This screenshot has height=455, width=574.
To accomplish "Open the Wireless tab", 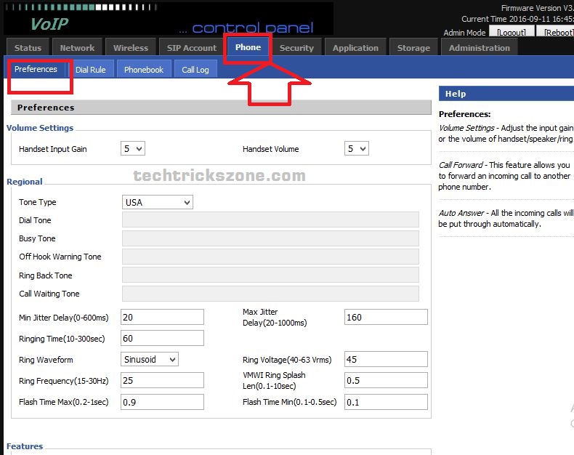I will pos(131,48).
